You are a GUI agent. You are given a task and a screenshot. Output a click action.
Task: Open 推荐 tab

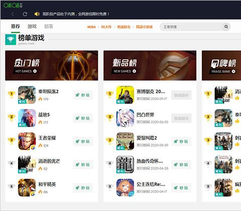coord(16,26)
